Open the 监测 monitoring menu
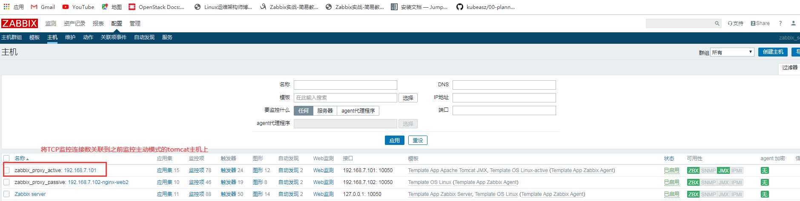The image size is (800, 201). (51, 23)
